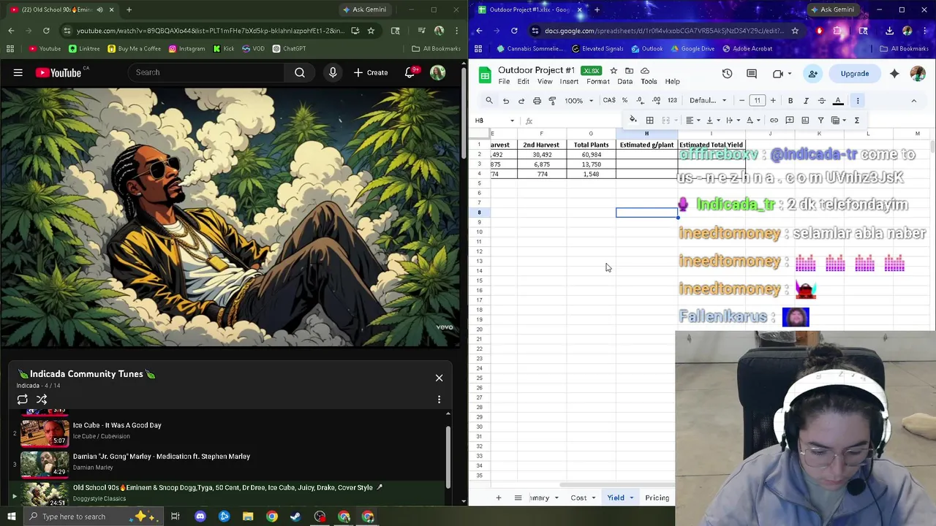Close the Indicada Community Tunes playlist panel
Screen dimensions: 936x526
tap(439, 378)
